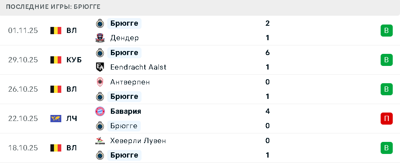The width and height of the screenshot is (400, 164).
Task: Open the Eendracht Aalst team link
Action: pyautogui.click(x=138, y=67)
